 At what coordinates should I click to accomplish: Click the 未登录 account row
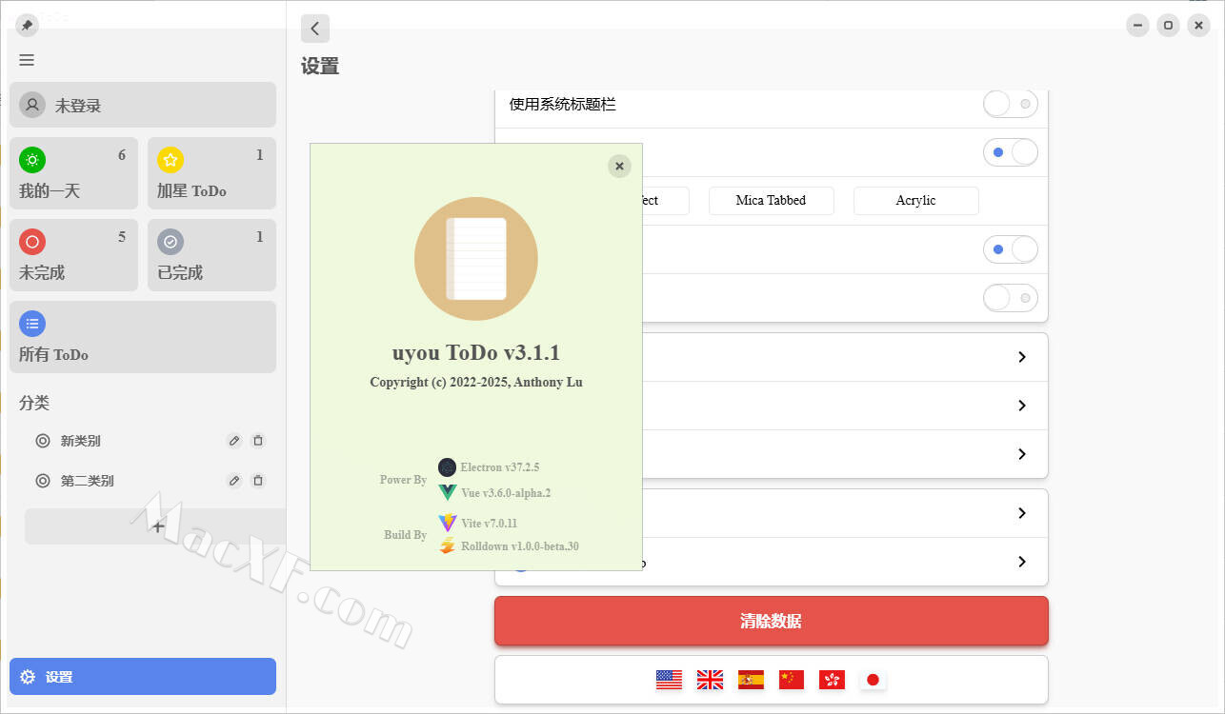(143, 105)
